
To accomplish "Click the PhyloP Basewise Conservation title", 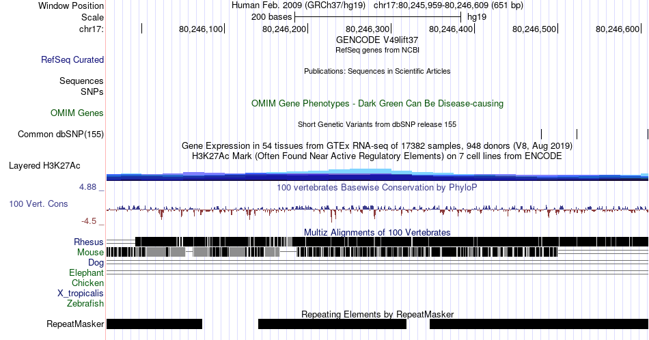I will click(377, 187).
